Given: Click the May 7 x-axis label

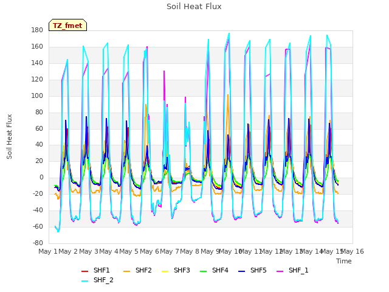Looking at the screenshot, I should point(170,251).
